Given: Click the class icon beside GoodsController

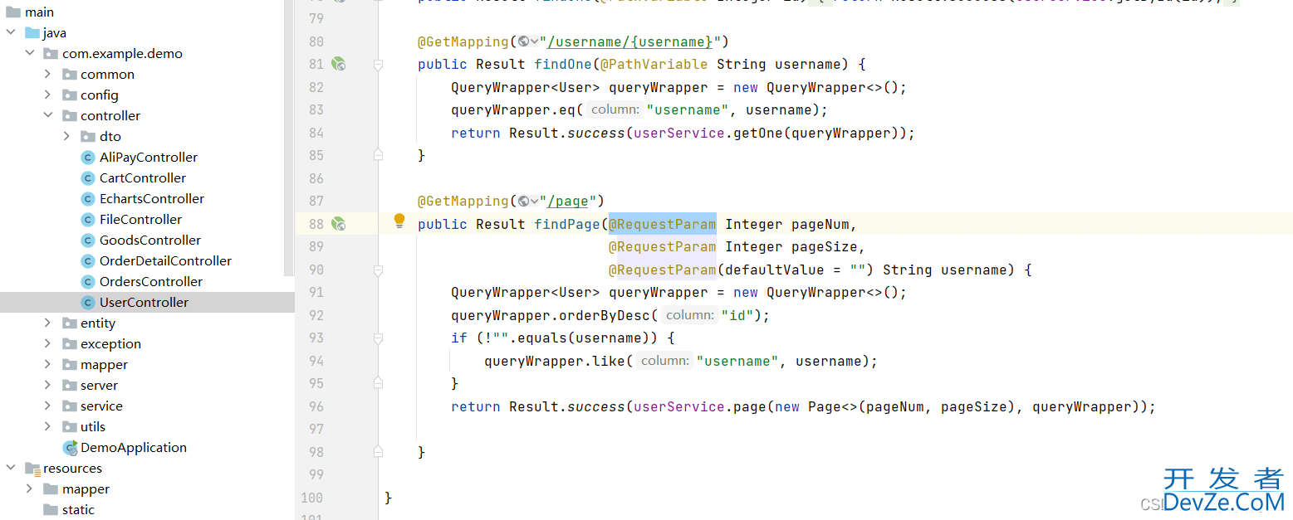Looking at the screenshot, I should coord(87,240).
